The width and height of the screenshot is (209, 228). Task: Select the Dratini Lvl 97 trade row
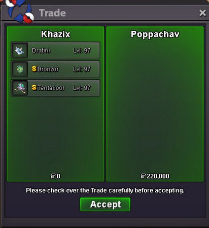[56, 51]
